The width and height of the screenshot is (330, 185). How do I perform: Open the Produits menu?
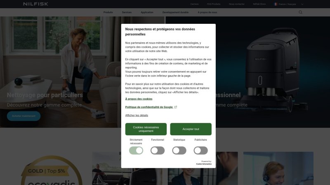point(108,12)
